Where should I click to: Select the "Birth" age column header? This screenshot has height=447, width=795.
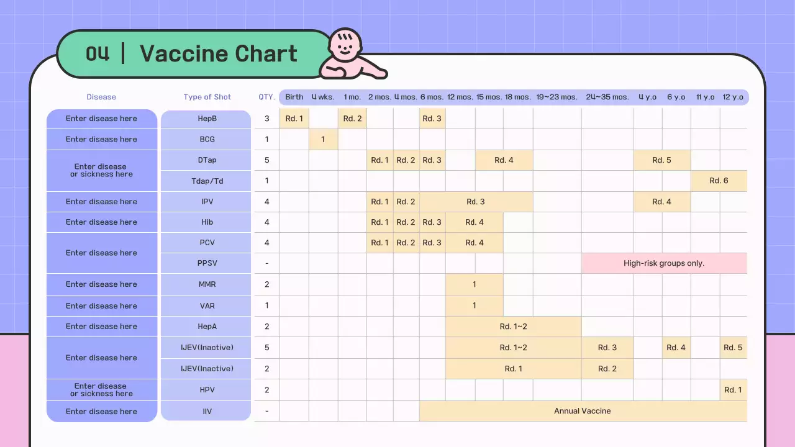tap(294, 97)
